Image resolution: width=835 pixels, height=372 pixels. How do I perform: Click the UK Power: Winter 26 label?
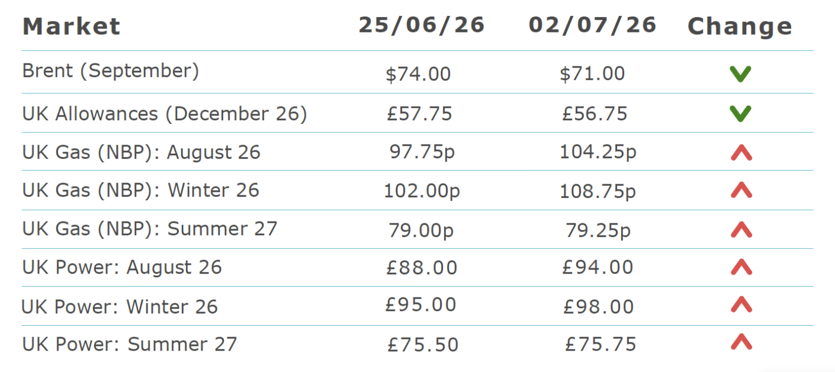[x=120, y=307]
